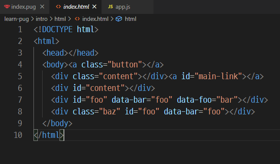Viewport: 280px width, 164px height.
Task: Click the opening head tag on line 3
Action: 55,53
